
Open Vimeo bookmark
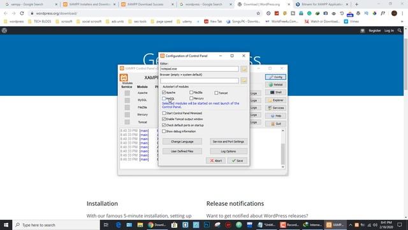[x=351, y=21]
